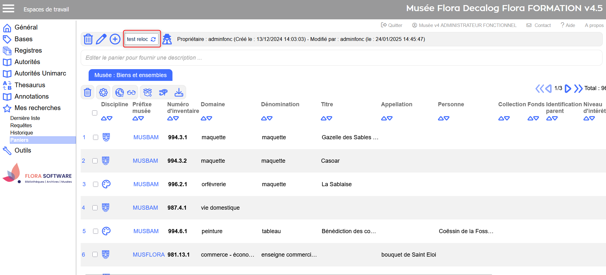Viewport: 606px width, 275px height.
Task: Open the Contact link
Action: click(x=539, y=25)
